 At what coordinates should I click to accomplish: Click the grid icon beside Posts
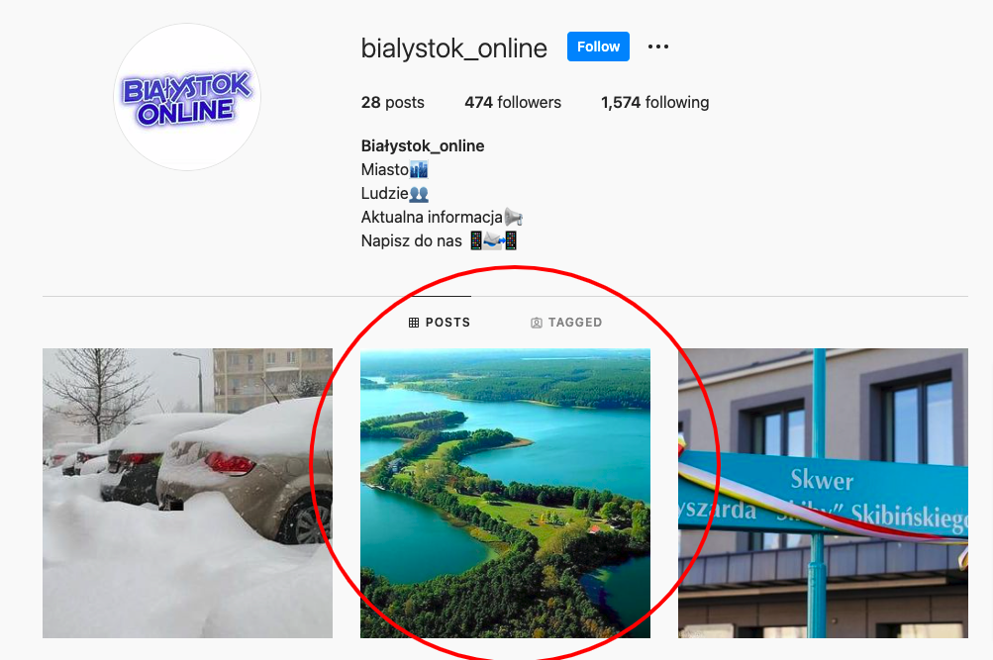pyautogui.click(x=414, y=323)
